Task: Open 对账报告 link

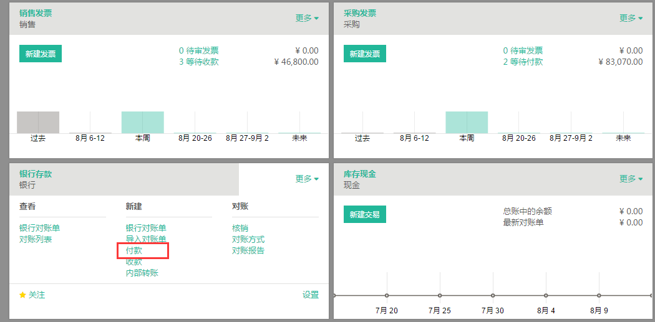Action: point(248,250)
